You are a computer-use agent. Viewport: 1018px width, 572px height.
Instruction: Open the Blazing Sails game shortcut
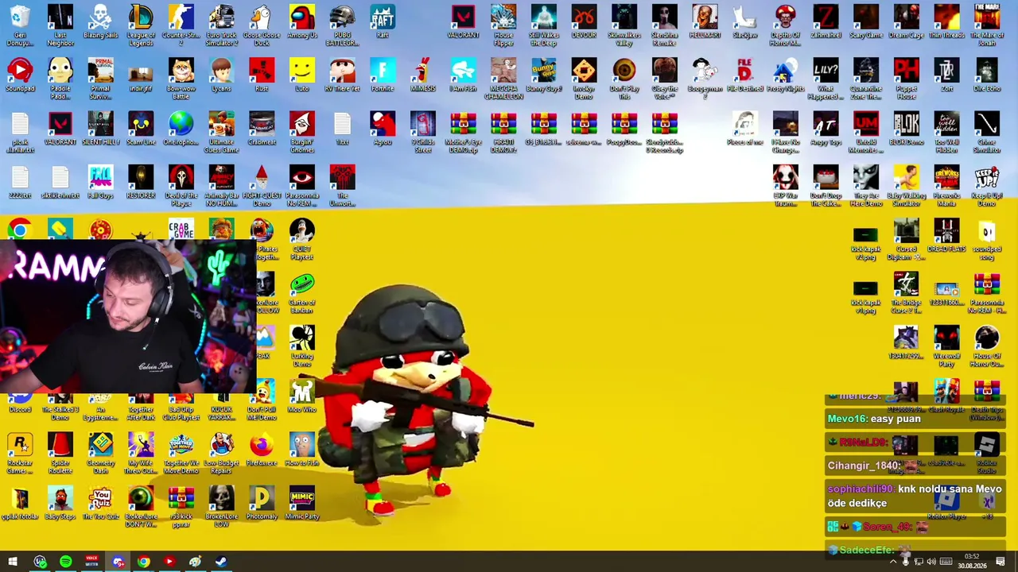tap(100, 22)
